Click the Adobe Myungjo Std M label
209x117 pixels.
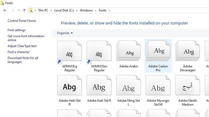coord(158,102)
